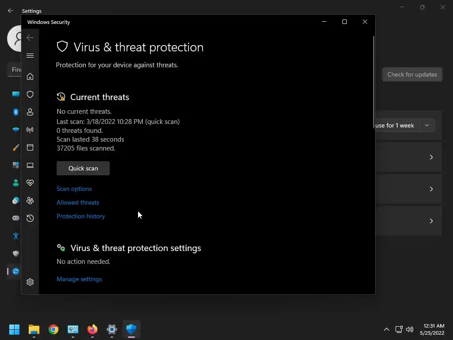
Task: Switch to Settings app in taskbar
Action: click(112, 329)
